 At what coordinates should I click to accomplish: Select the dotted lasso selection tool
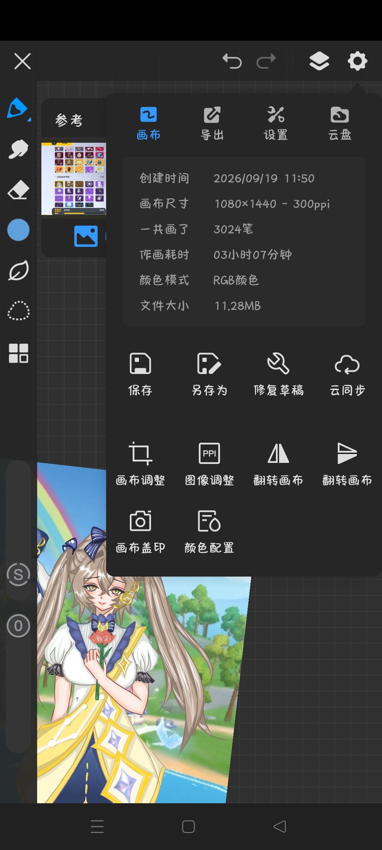18,311
